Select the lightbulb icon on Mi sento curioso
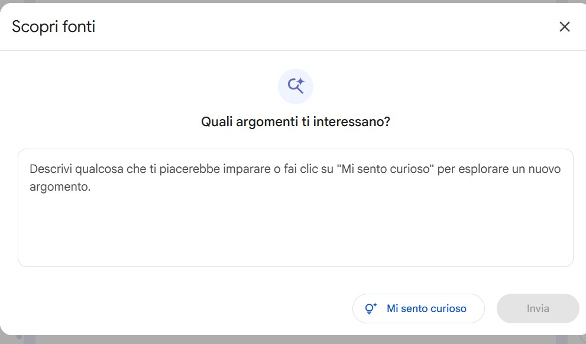Screen dimensions: 586x344 371,308
